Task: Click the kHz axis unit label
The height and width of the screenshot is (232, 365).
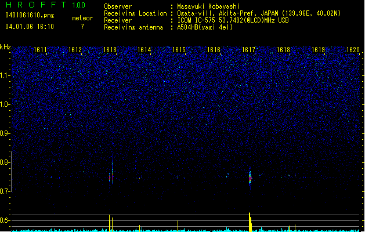Action: tap(5, 47)
